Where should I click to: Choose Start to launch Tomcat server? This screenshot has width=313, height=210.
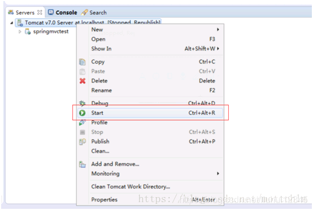click(150, 113)
